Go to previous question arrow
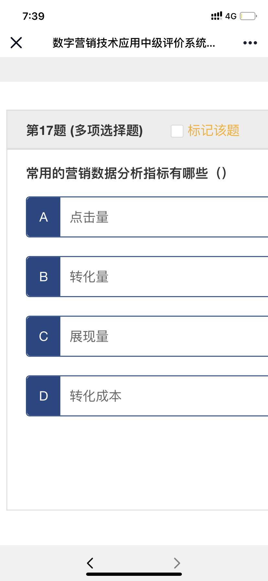The width and height of the screenshot is (268, 581). (x=90, y=563)
